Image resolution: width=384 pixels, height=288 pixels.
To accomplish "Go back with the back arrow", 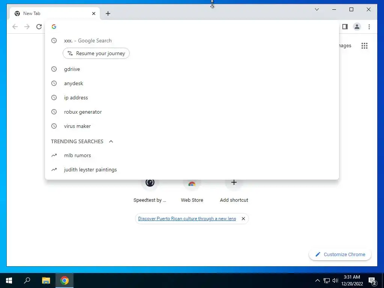I will (15, 27).
